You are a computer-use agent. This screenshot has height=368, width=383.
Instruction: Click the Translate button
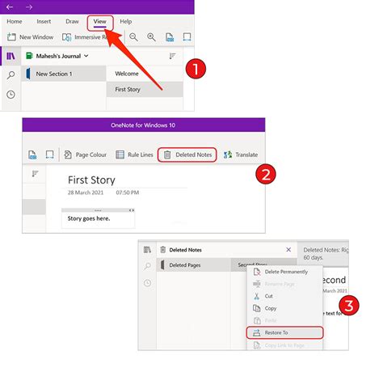pyautogui.click(x=241, y=154)
